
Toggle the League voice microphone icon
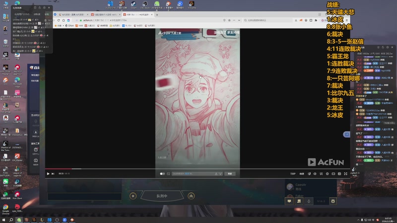pyautogui.click(x=309, y=201)
